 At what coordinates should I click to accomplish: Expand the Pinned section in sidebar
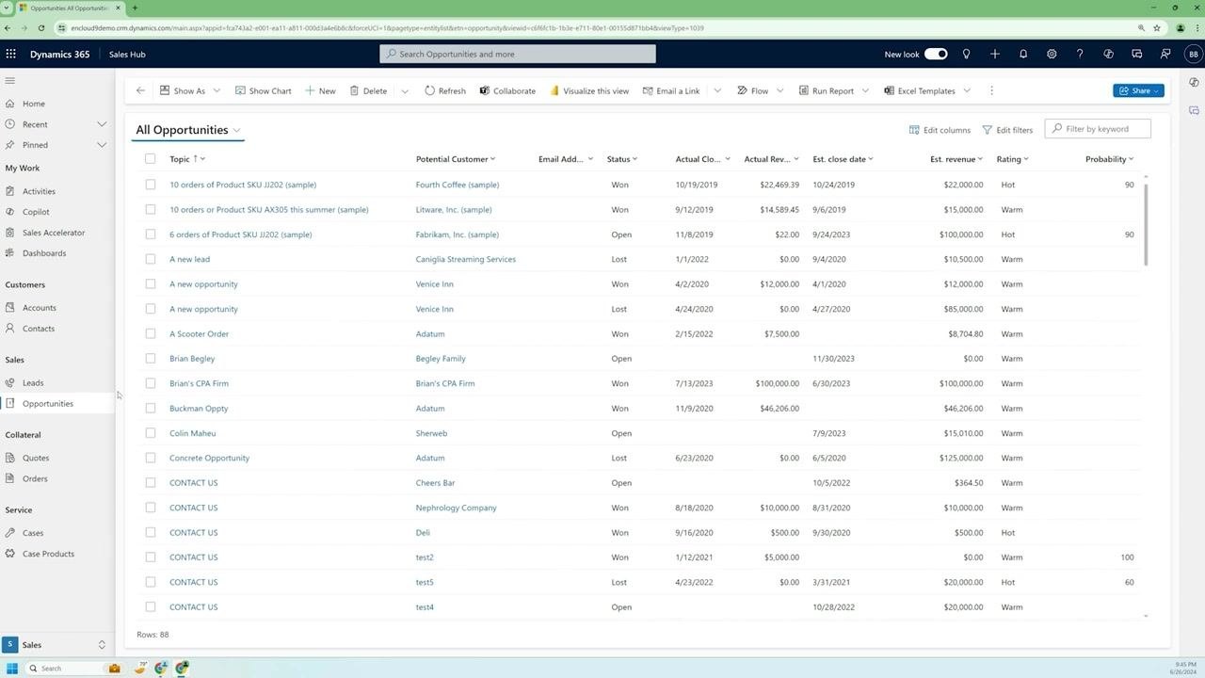pyautogui.click(x=102, y=145)
